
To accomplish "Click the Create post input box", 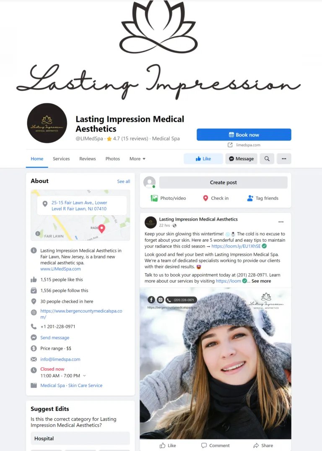I will tap(223, 182).
